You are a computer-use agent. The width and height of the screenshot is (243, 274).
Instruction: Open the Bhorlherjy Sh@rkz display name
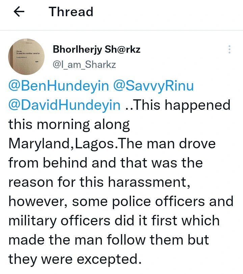[97, 50]
